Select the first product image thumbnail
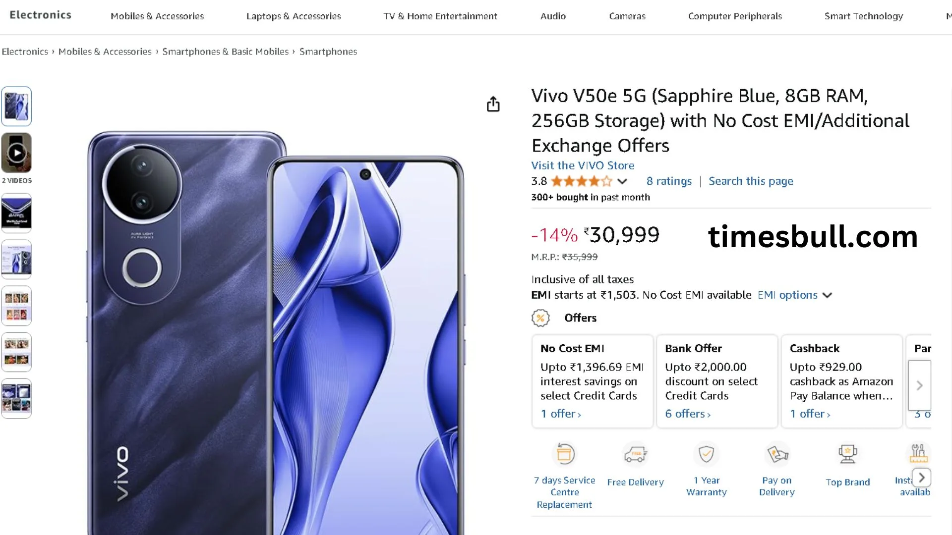952x535 pixels. coord(16,107)
